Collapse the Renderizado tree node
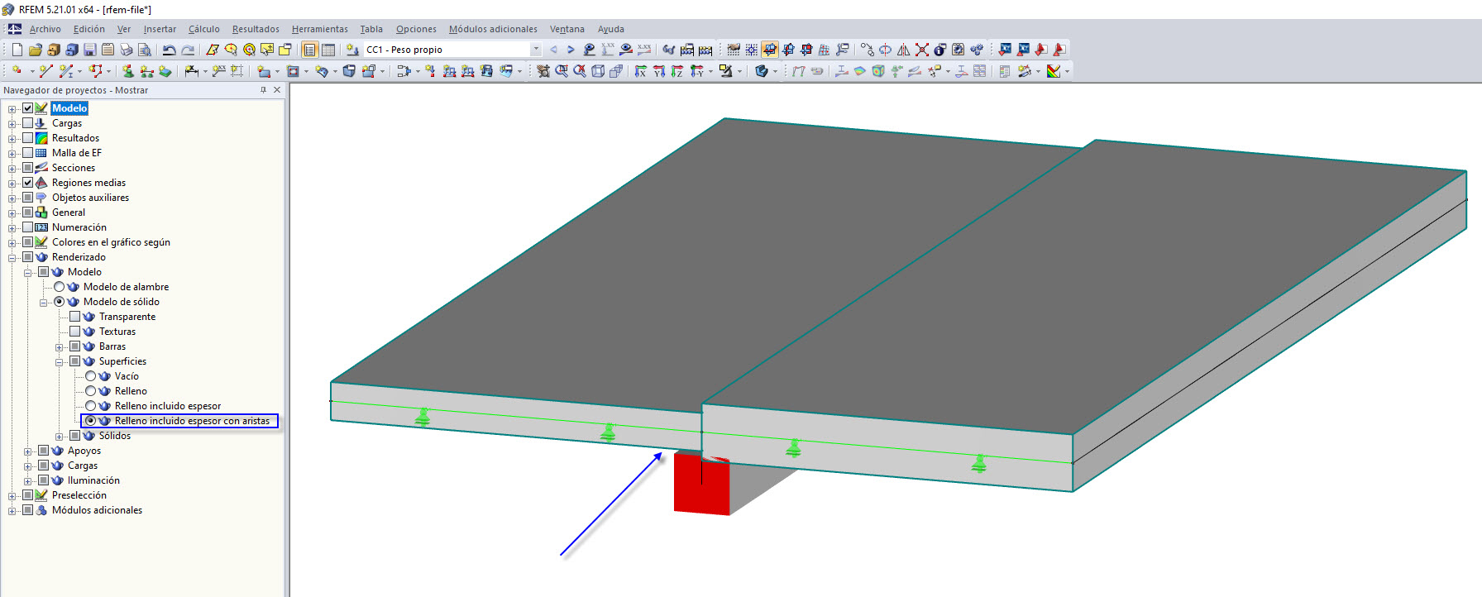 [x=12, y=258]
